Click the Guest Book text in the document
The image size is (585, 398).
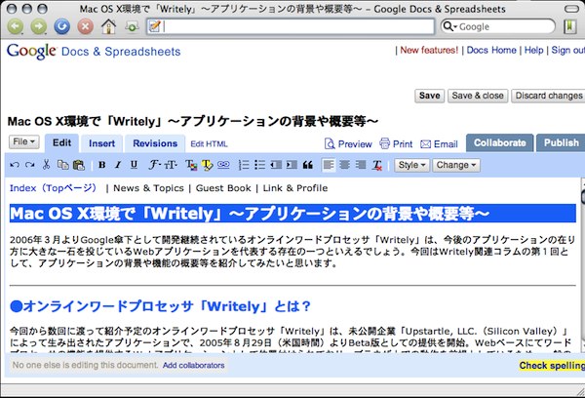tap(223, 188)
